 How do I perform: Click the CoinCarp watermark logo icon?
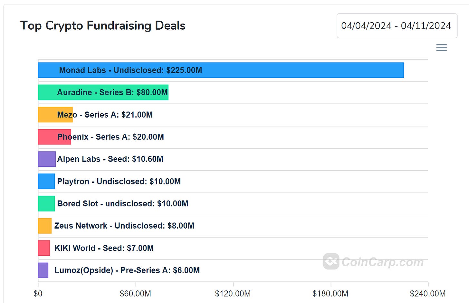(331, 261)
